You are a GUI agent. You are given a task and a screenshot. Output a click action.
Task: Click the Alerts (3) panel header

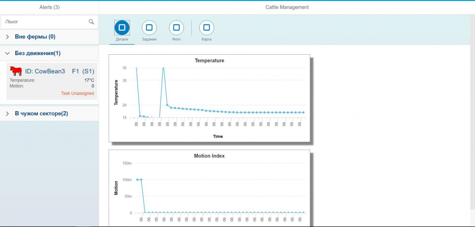[x=49, y=7]
